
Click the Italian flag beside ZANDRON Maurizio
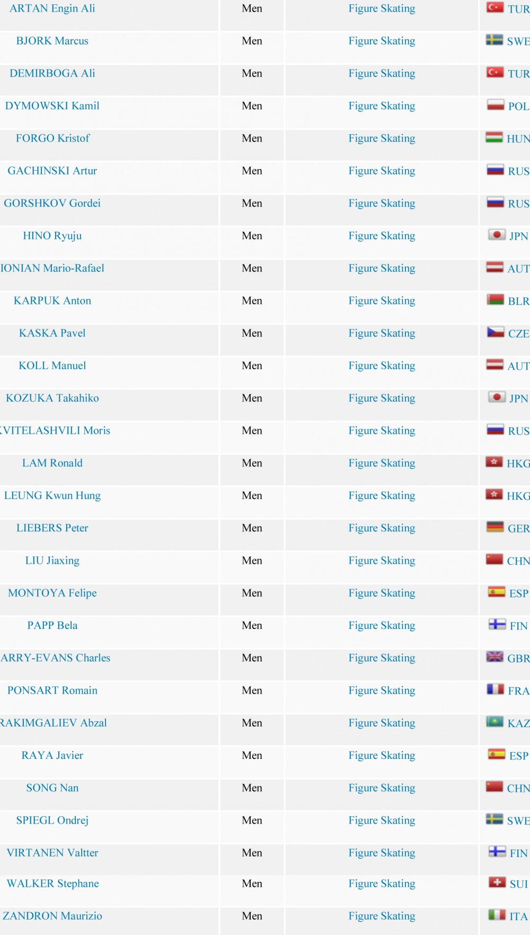[x=497, y=915]
